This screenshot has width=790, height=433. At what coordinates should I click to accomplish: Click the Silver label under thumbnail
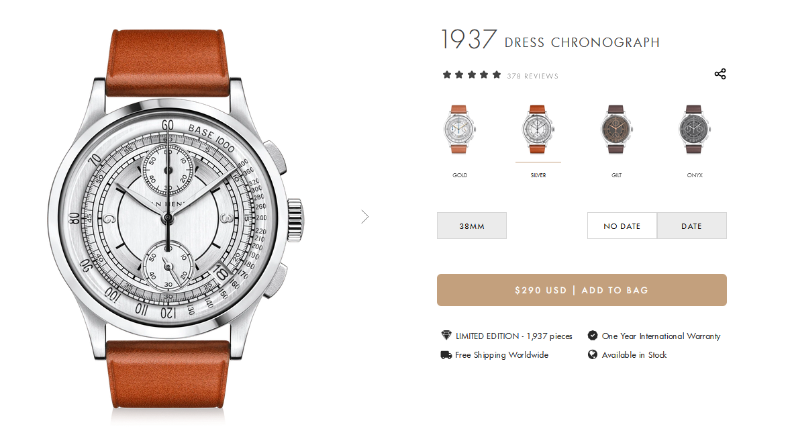[x=538, y=175]
